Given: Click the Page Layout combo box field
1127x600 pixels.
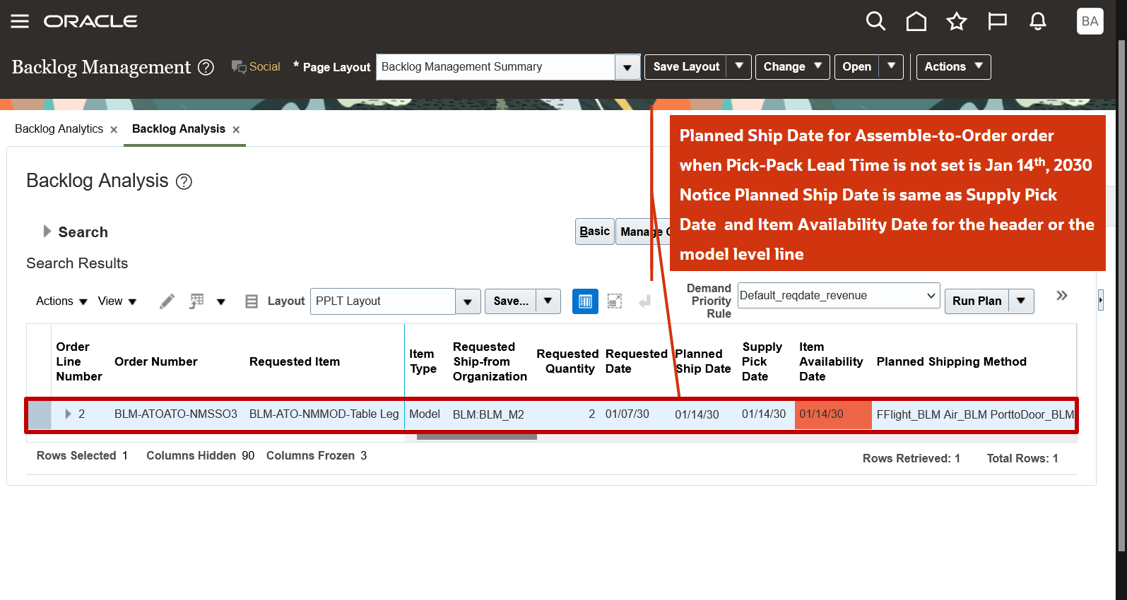Looking at the screenshot, I should pos(495,67).
